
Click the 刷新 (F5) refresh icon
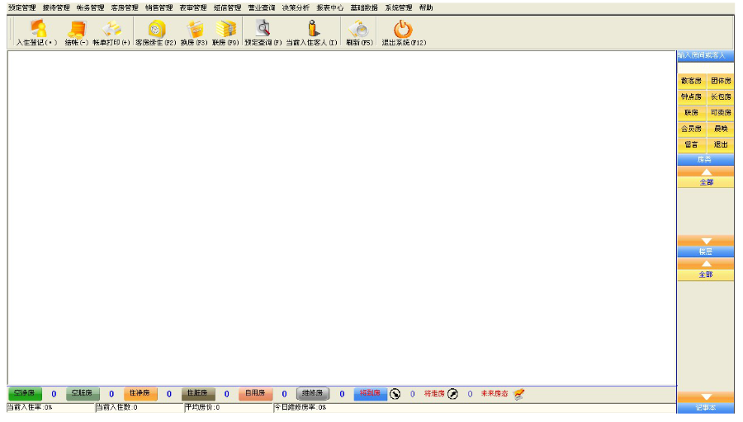click(x=359, y=30)
